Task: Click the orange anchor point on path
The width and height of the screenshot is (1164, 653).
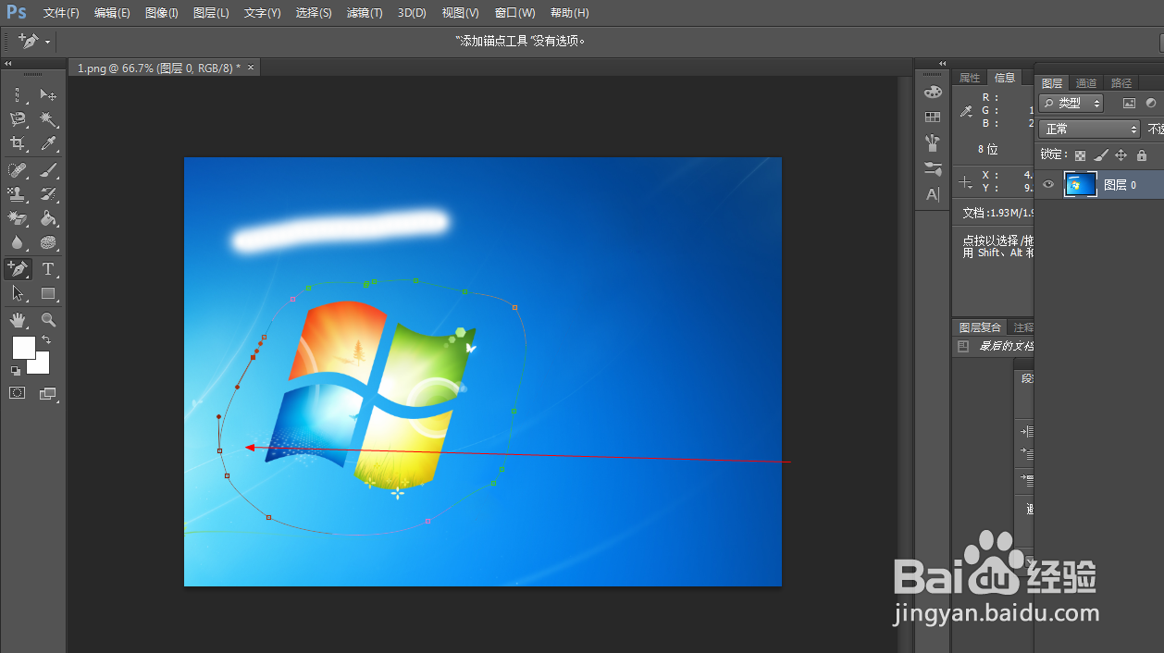Action: (514, 307)
